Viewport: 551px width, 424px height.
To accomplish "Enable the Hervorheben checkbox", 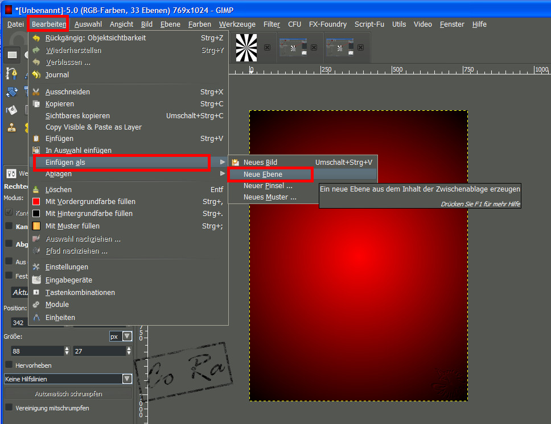I will coord(9,365).
